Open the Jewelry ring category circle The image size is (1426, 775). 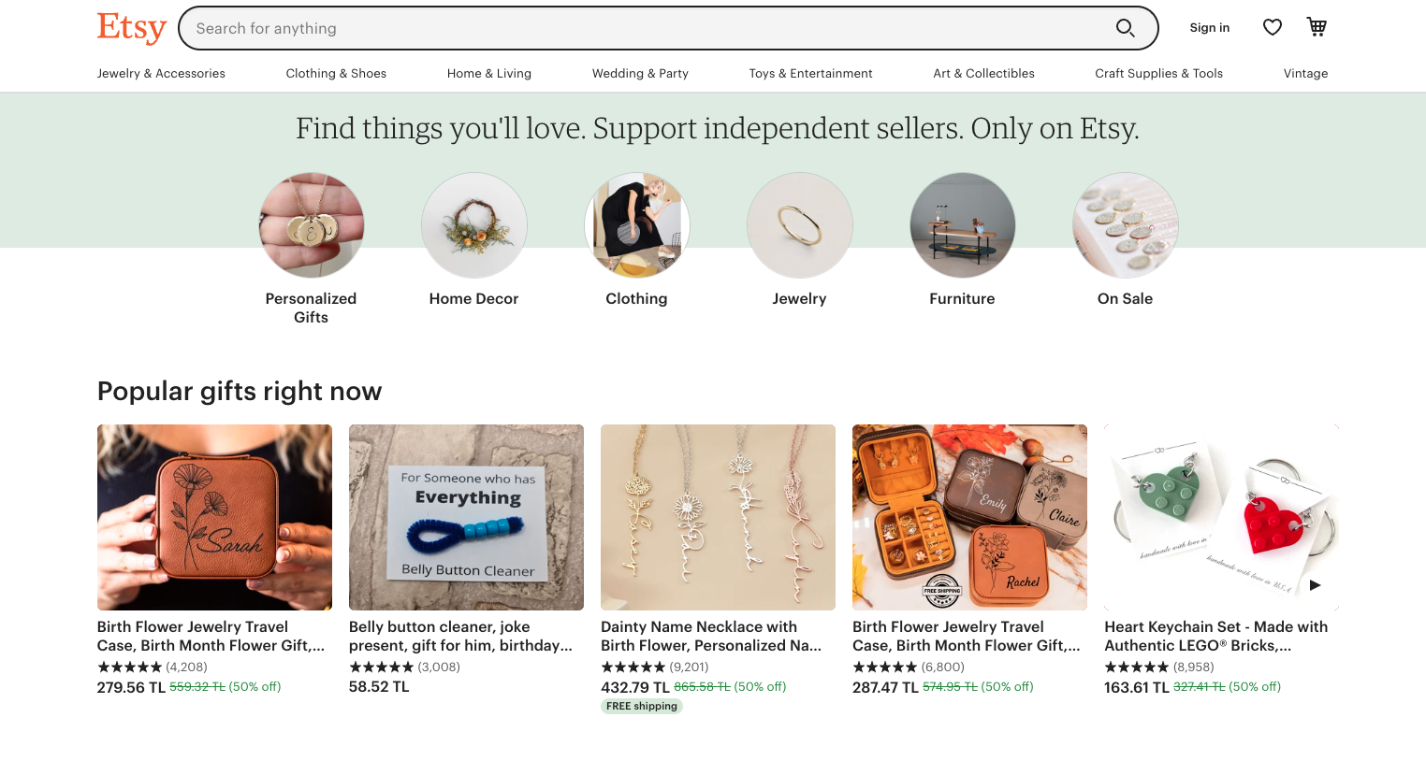coord(799,225)
